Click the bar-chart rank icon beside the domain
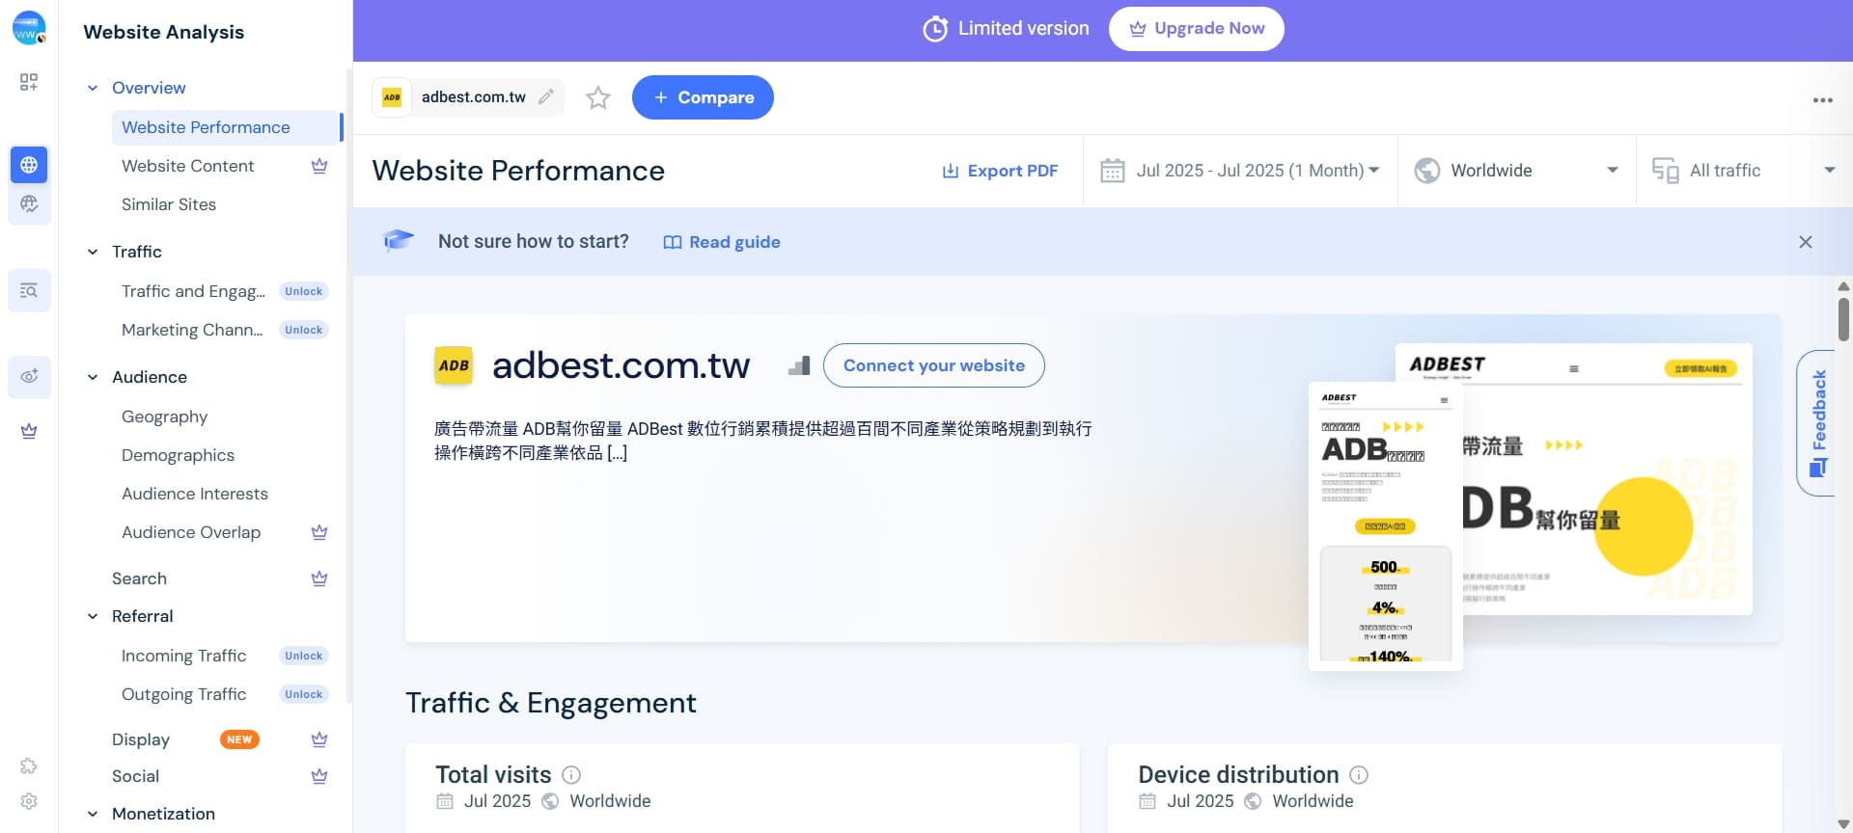The height and width of the screenshot is (833, 1853). coord(799,365)
